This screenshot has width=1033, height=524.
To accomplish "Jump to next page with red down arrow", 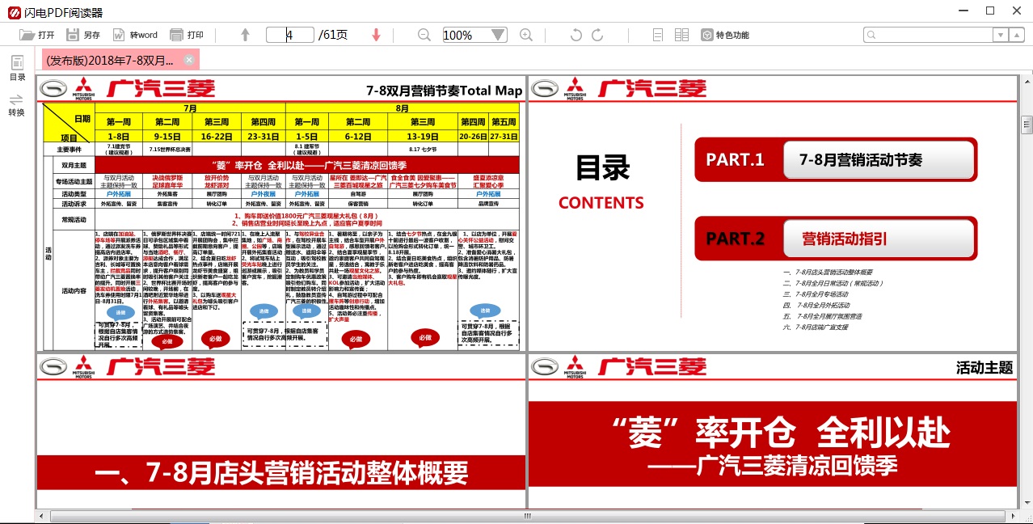I will click(376, 35).
